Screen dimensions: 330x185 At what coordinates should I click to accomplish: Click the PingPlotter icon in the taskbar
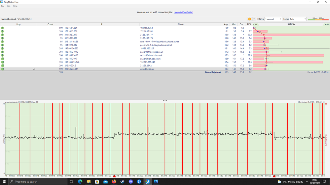point(148,181)
